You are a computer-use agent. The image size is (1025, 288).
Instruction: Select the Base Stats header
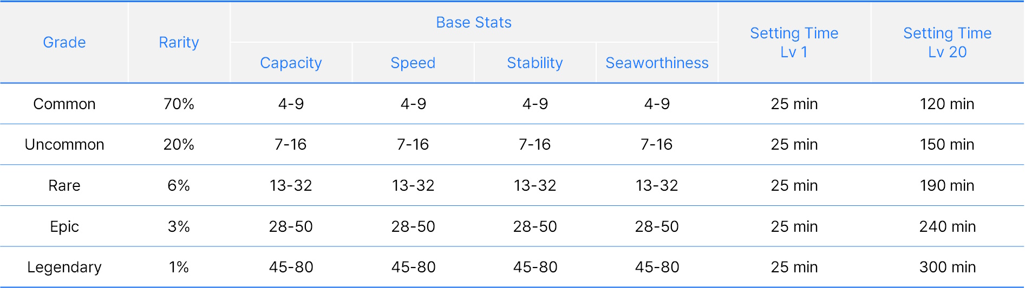click(474, 22)
